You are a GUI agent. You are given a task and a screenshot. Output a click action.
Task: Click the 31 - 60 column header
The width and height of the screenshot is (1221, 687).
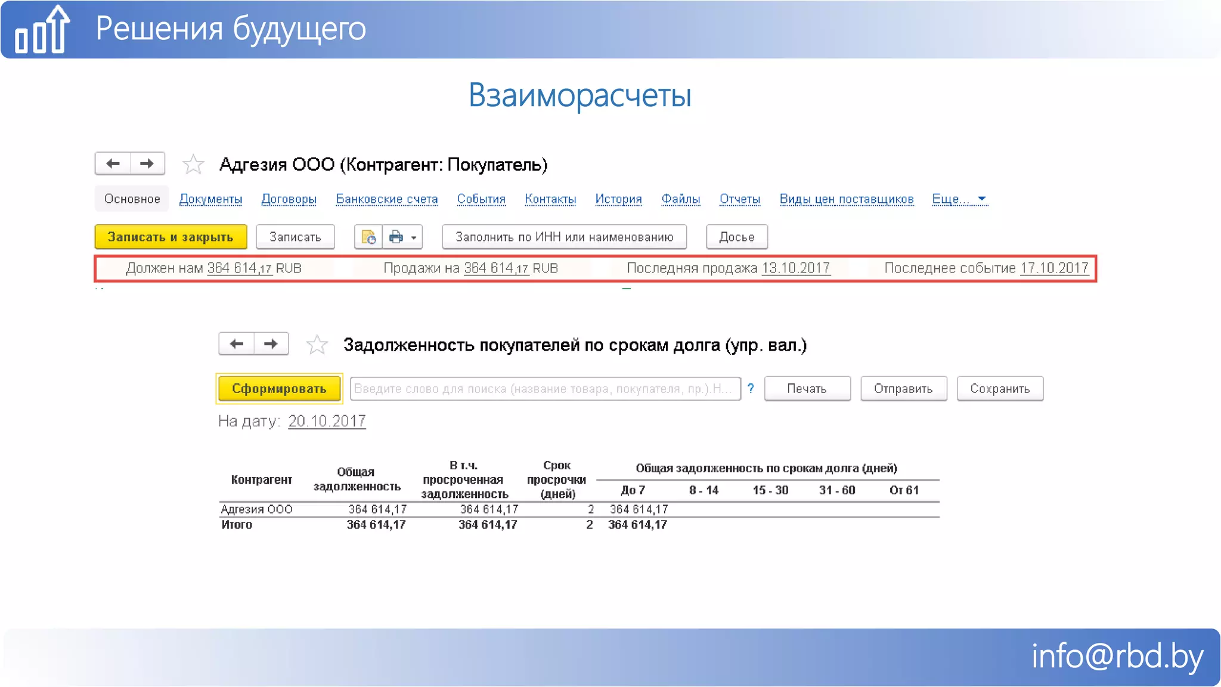point(837,490)
